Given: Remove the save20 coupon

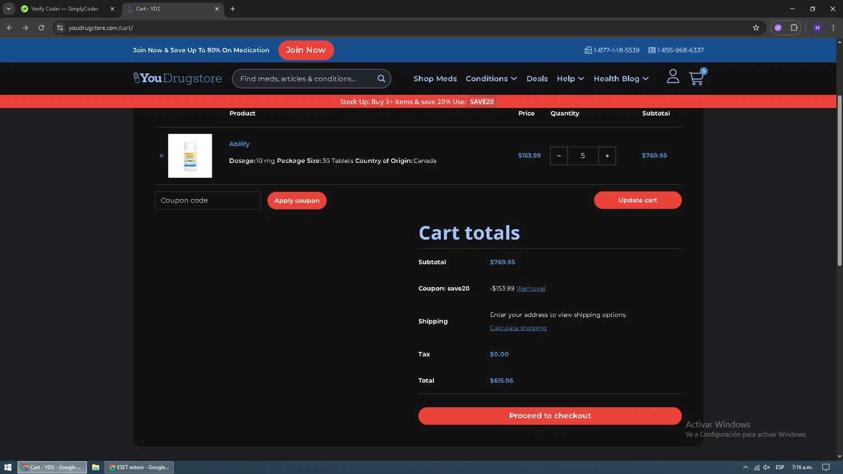Looking at the screenshot, I should (531, 288).
